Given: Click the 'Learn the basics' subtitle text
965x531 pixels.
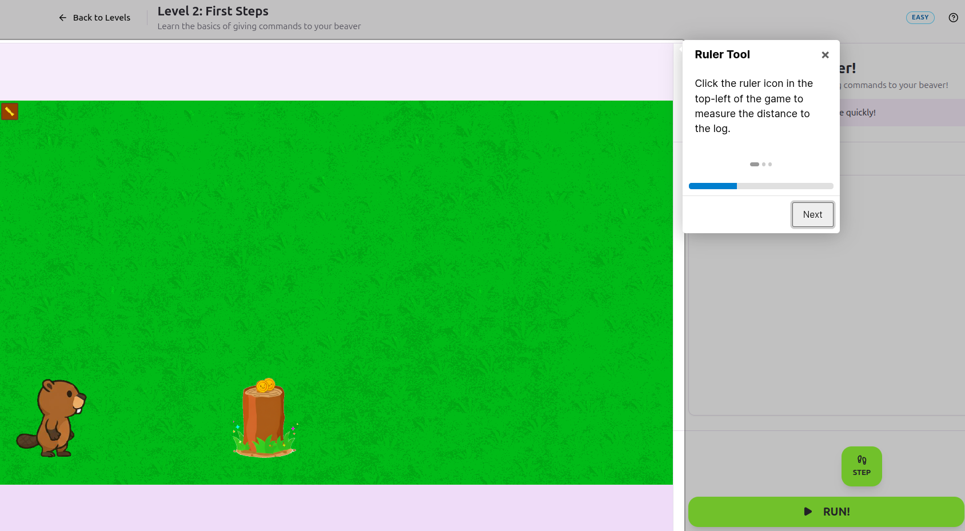Looking at the screenshot, I should click(x=259, y=26).
